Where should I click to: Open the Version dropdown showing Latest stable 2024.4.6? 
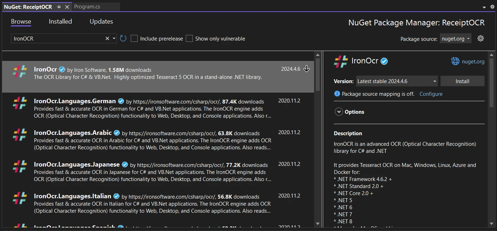[397, 81]
